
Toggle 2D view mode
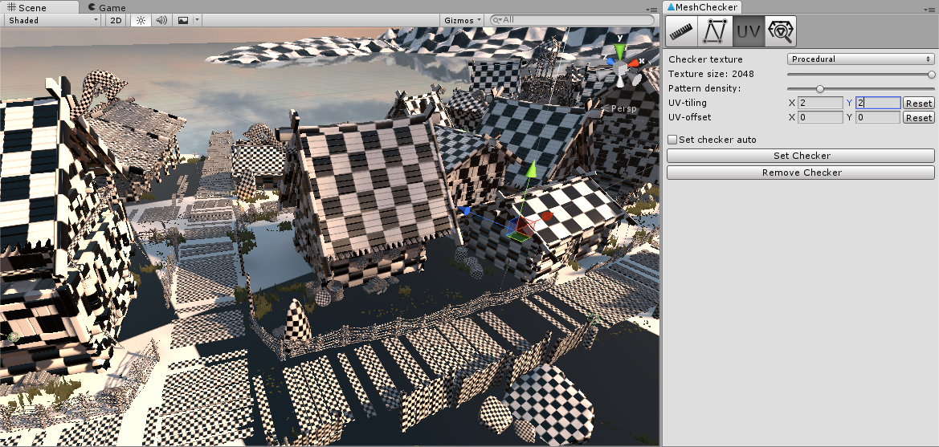tap(116, 20)
